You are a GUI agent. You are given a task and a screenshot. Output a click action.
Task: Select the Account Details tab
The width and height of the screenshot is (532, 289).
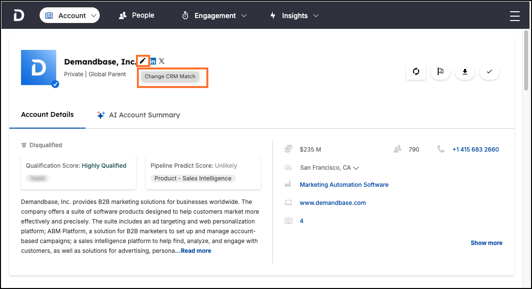[x=47, y=114]
